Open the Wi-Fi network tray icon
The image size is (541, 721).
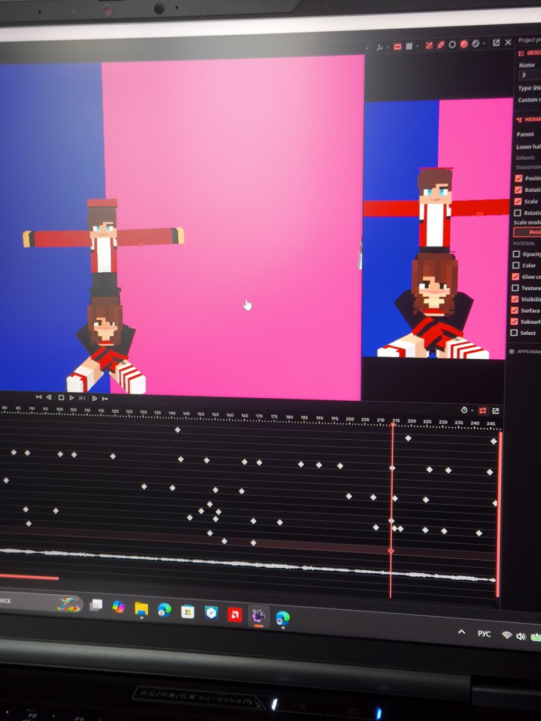click(x=507, y=635)
